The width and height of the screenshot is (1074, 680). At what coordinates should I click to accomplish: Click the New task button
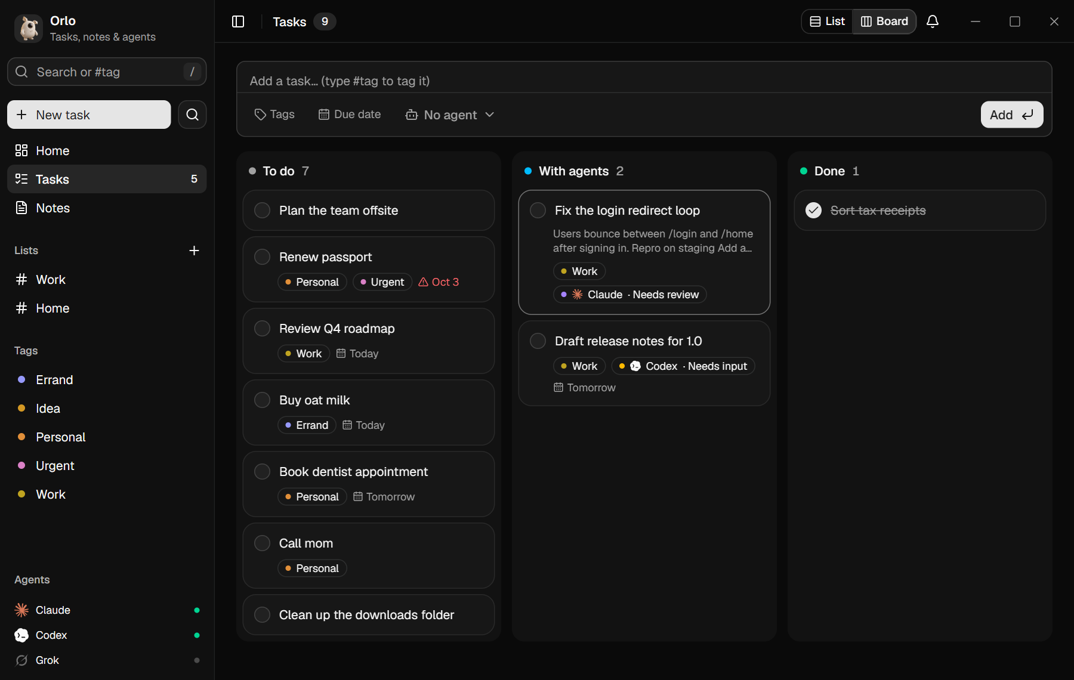(89, 115)
